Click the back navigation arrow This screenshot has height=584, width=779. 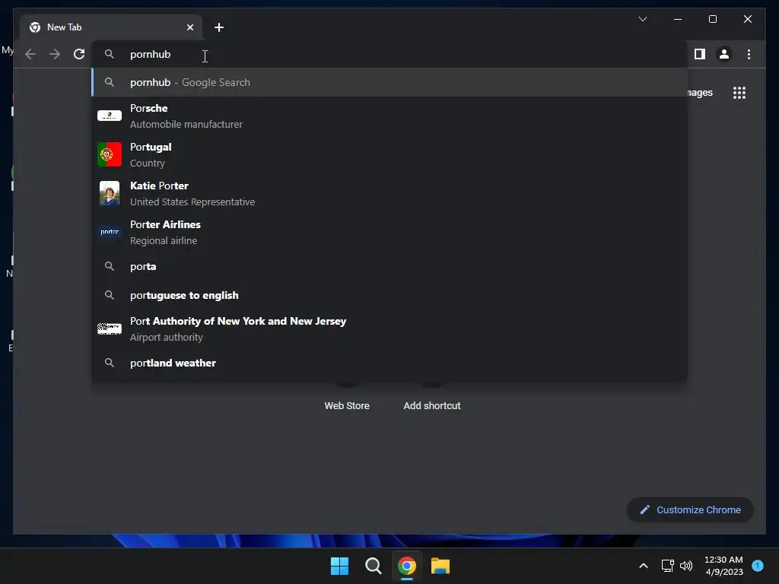pyautogui.click(x=30, y=54)
